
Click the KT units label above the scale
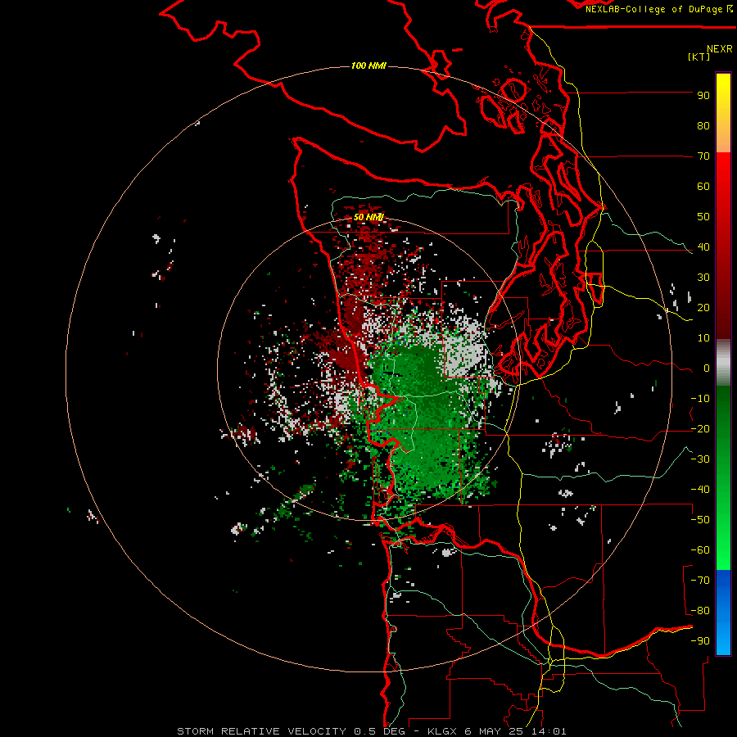click(699, 57)
